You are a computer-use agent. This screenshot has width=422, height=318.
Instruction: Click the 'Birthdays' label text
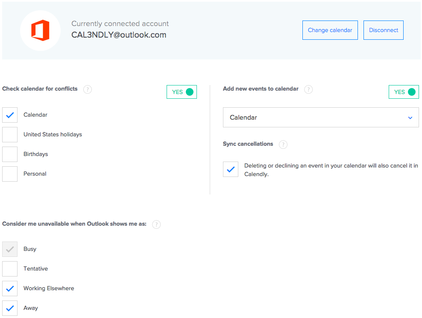[35, 154]
